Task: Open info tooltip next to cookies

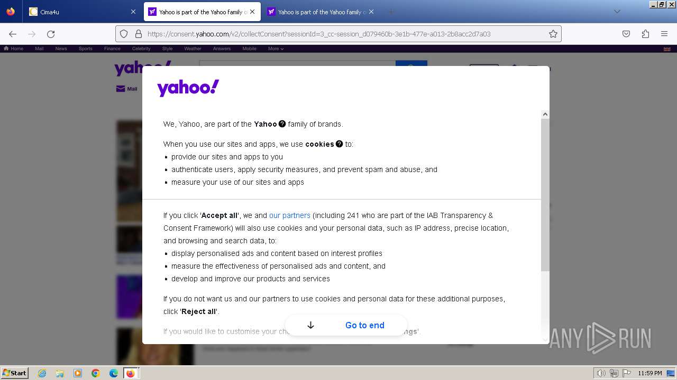Action: pos(339,144)
